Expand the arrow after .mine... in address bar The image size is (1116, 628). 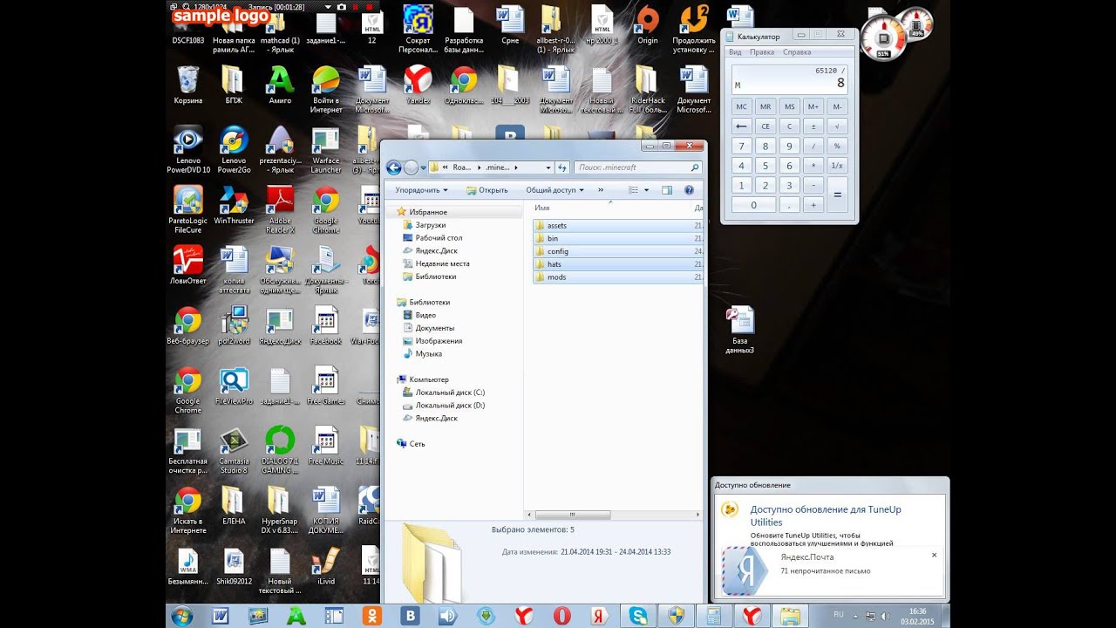(x=516, y=167)
